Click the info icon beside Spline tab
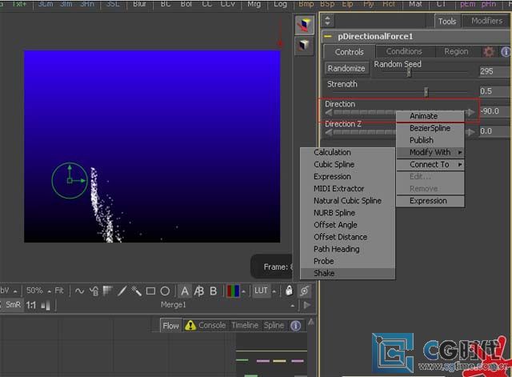The height and width of the screenshot is (377, 512). pos(295,326)
